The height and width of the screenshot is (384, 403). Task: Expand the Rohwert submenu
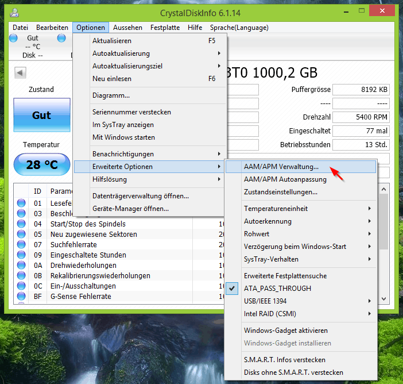(x=301, y=234)
